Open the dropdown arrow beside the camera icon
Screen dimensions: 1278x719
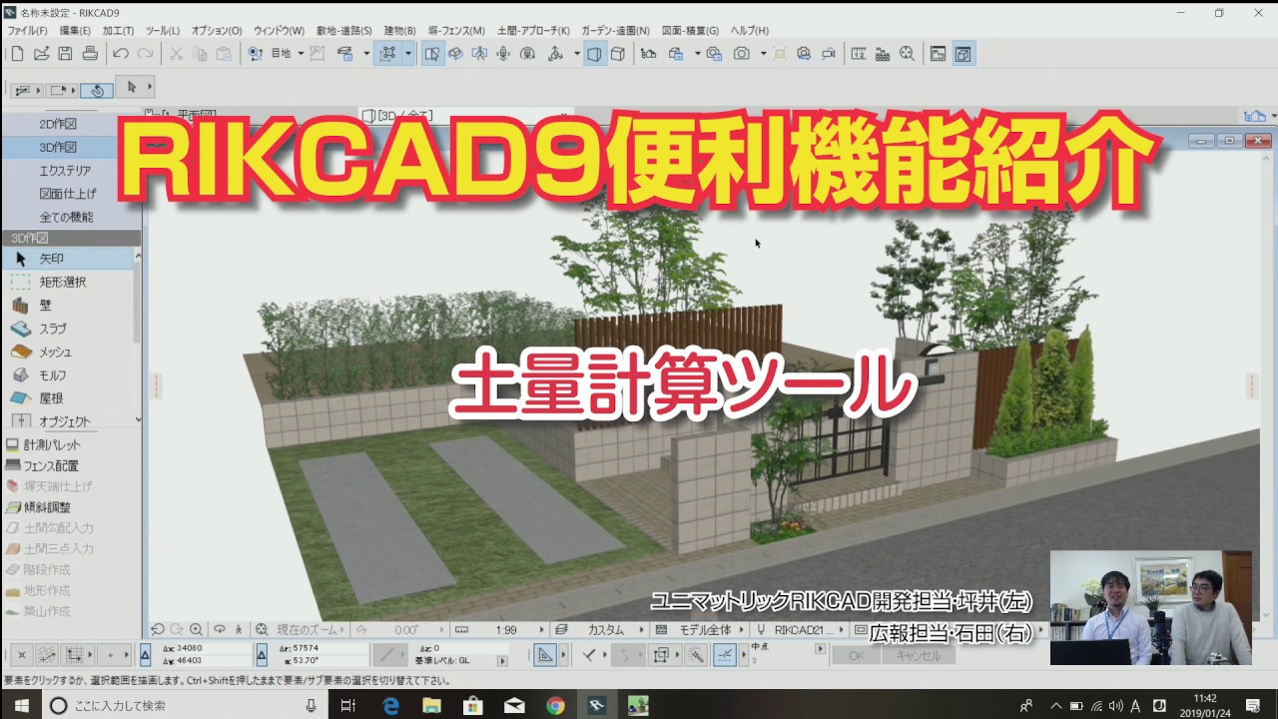click(x=764, y=54)
